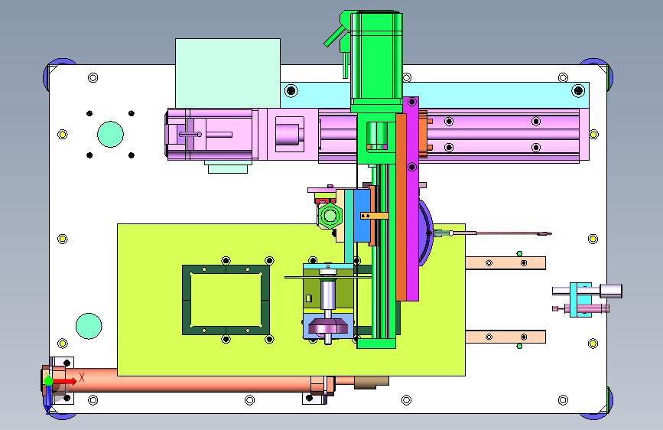Select the pink actuator motor housing on left
This screenshot has height=430, width=663.
click(x=211, y=135)
